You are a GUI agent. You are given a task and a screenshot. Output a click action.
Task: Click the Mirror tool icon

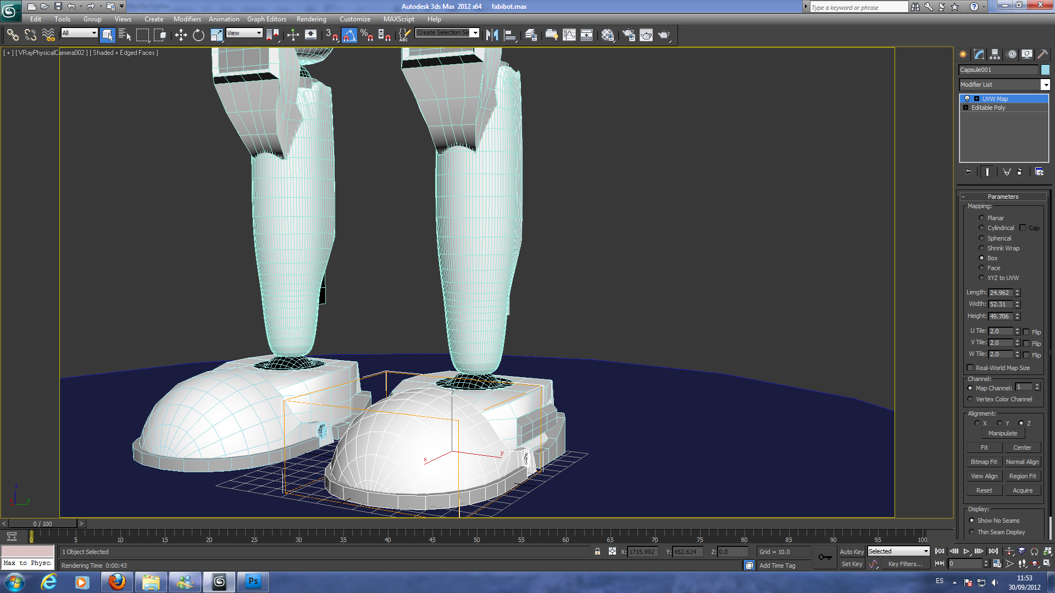tap(492, 35)
